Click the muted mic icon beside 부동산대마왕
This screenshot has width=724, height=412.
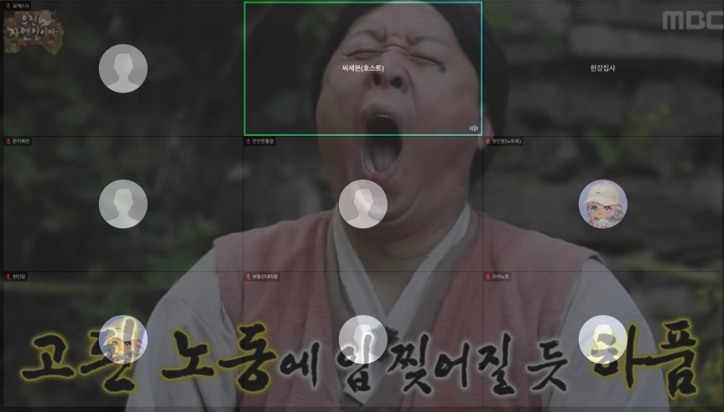point(248,277)
